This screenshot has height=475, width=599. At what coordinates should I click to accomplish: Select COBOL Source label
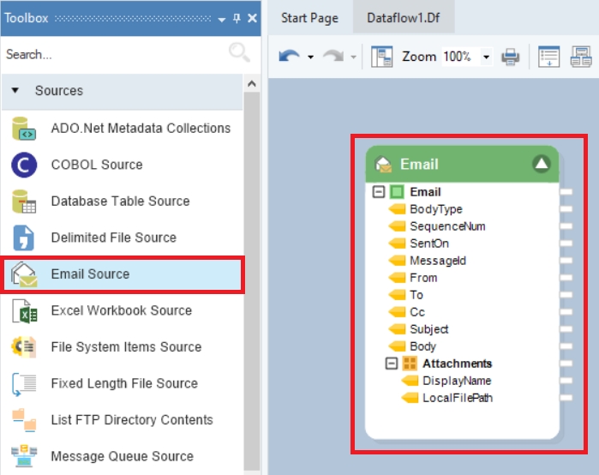[97, 165]
